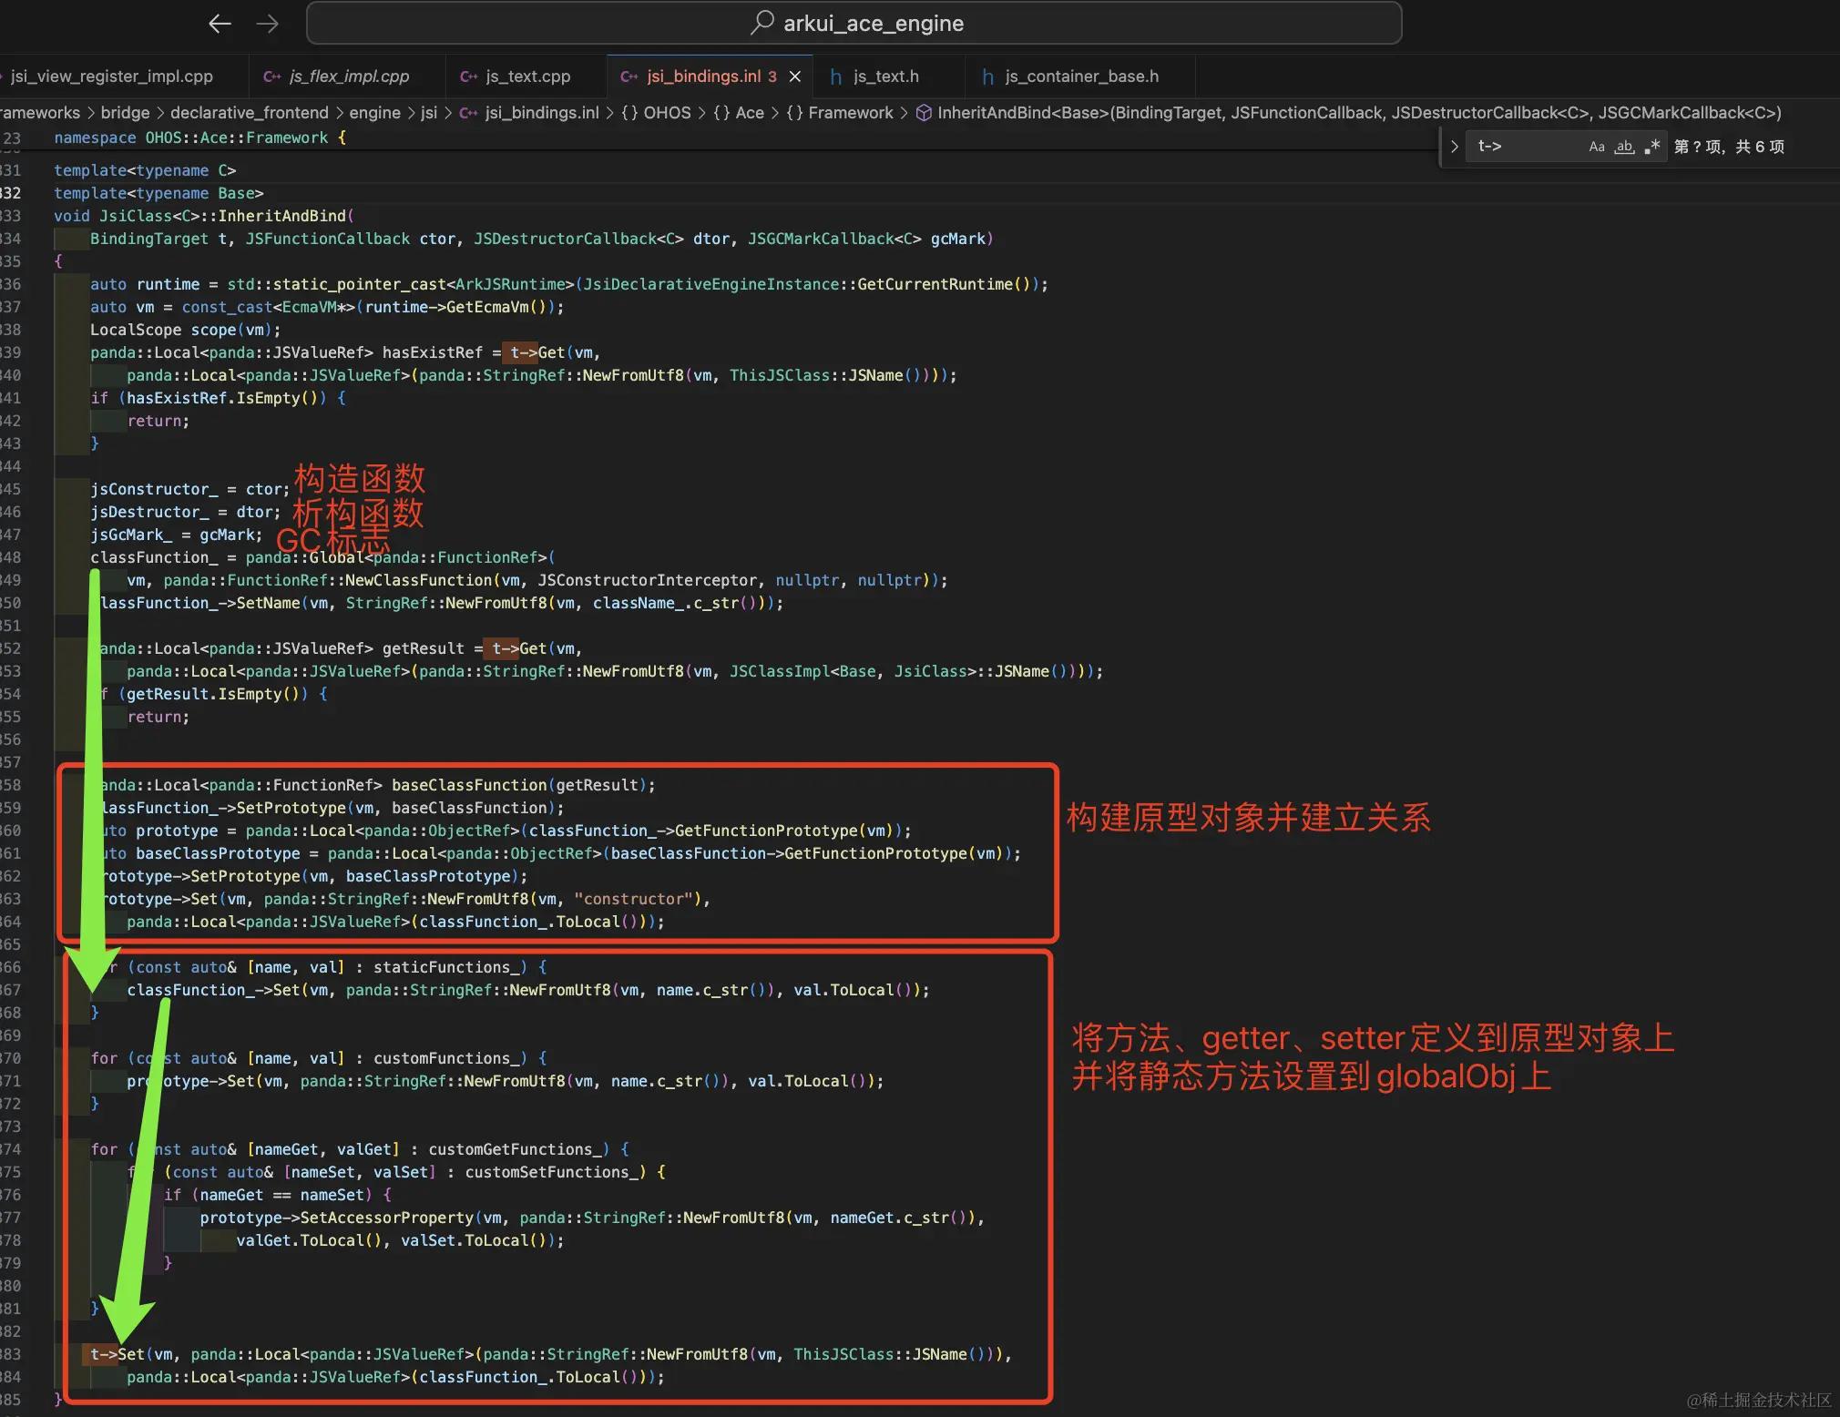Open InheritAndBind<Base> symbol breadcrumb
The width and height of the screenshot is (1840, 1417).
(1348, 113)
